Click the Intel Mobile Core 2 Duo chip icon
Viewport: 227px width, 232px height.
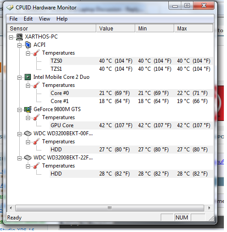tap(28, 77)
